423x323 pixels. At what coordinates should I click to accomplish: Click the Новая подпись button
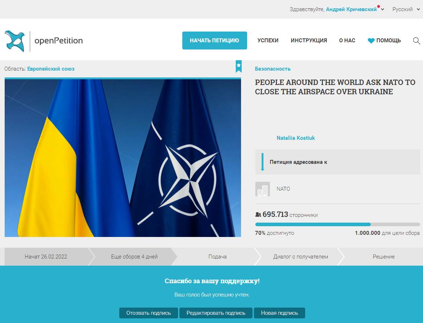tap(279, 313)
